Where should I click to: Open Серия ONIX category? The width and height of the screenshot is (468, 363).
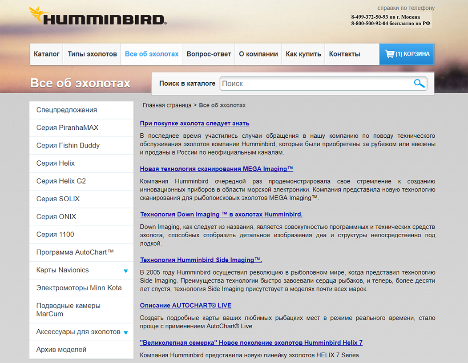[81, 217]
